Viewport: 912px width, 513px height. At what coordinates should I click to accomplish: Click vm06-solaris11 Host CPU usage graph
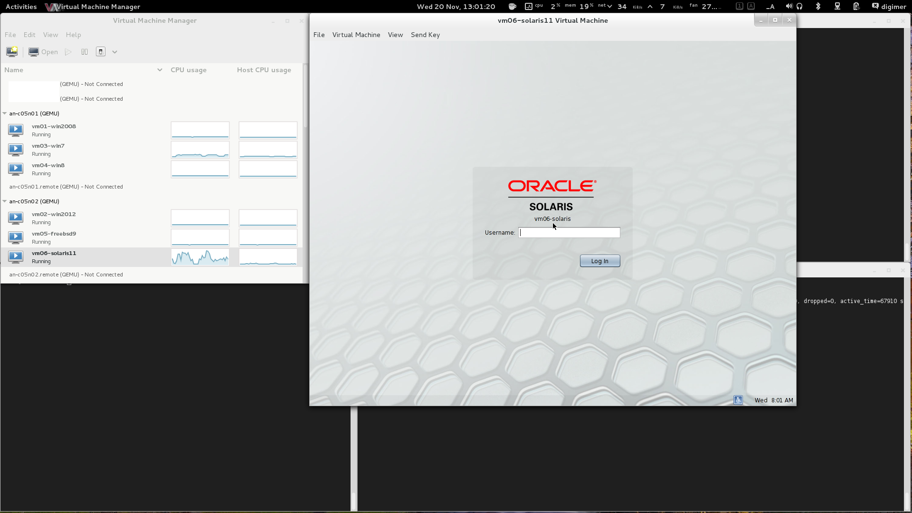(x=268, y=257)
